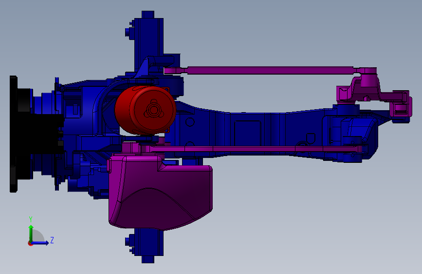Click the Y axis label
Image resolution: width=422 pixels, height=274 pixels.
tap(31, 219)
